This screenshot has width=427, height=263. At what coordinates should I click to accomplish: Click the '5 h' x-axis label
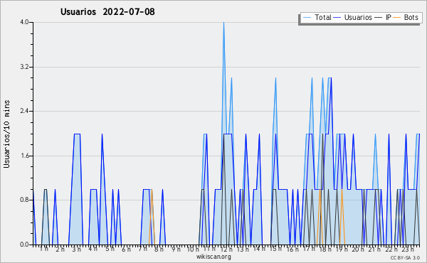110,249
